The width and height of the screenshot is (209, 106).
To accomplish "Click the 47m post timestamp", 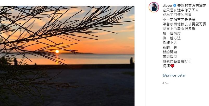I will coord(166,83).
